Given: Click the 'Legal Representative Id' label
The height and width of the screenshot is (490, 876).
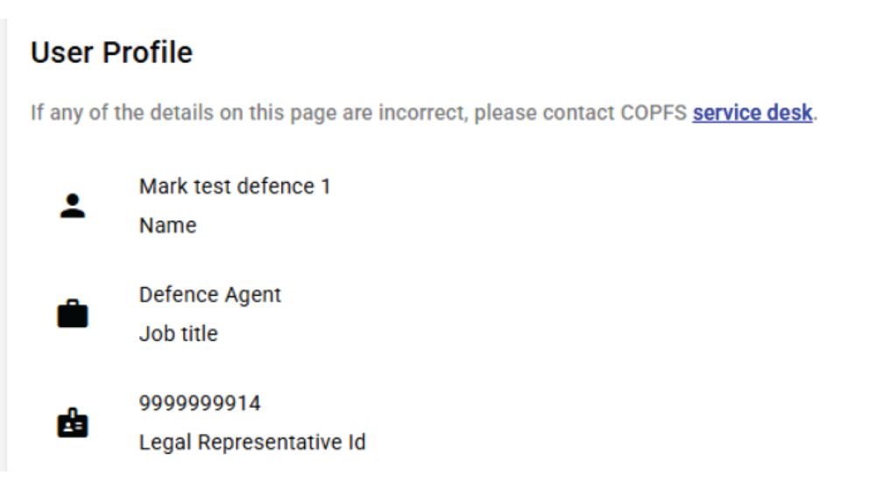Looking at the screenshot, I should (252, 443).
